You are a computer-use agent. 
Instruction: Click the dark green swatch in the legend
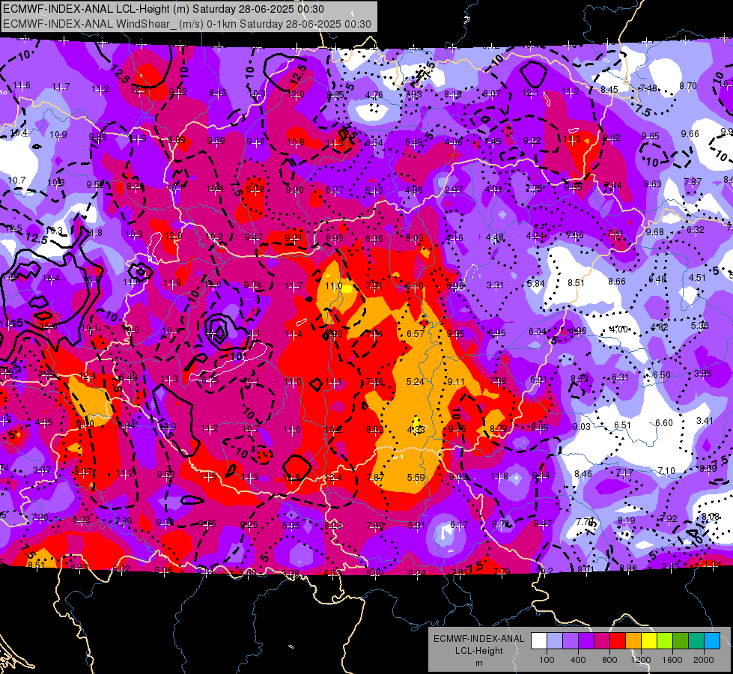pos(681,640)
